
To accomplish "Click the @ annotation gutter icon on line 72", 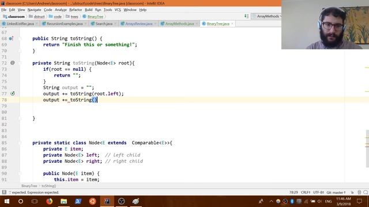I will coord(13,63).
